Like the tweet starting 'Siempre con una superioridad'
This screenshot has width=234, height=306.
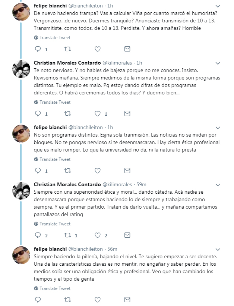(x=98, y=235)
